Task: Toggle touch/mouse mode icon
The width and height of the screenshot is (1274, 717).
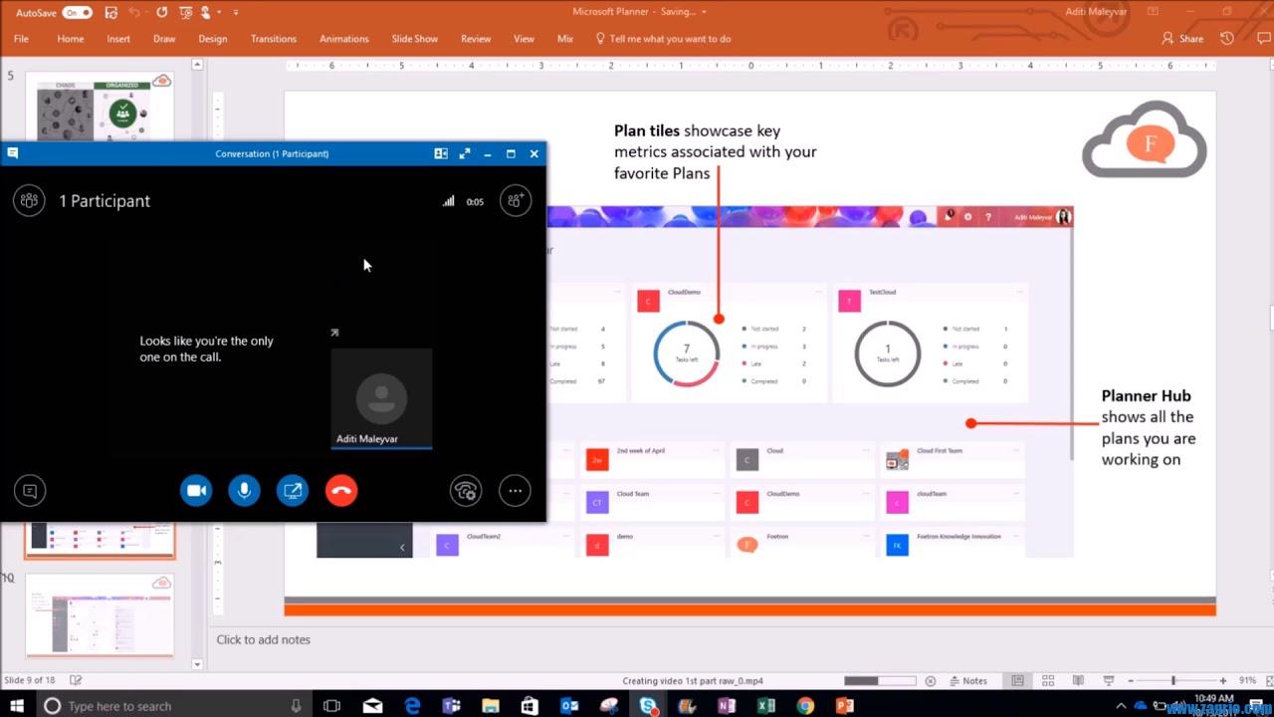Action: (x=207, y=13)
